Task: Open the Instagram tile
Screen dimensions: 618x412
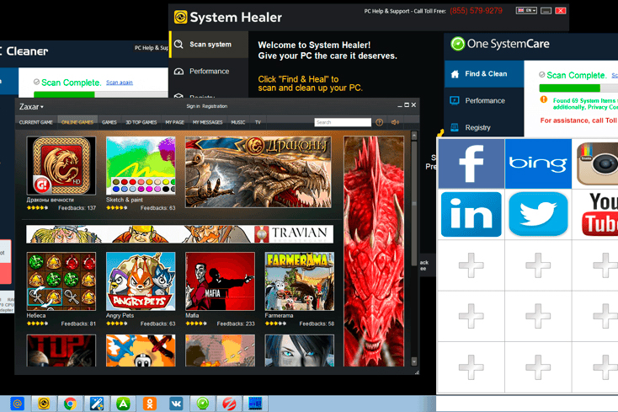Action: (597, 163)
